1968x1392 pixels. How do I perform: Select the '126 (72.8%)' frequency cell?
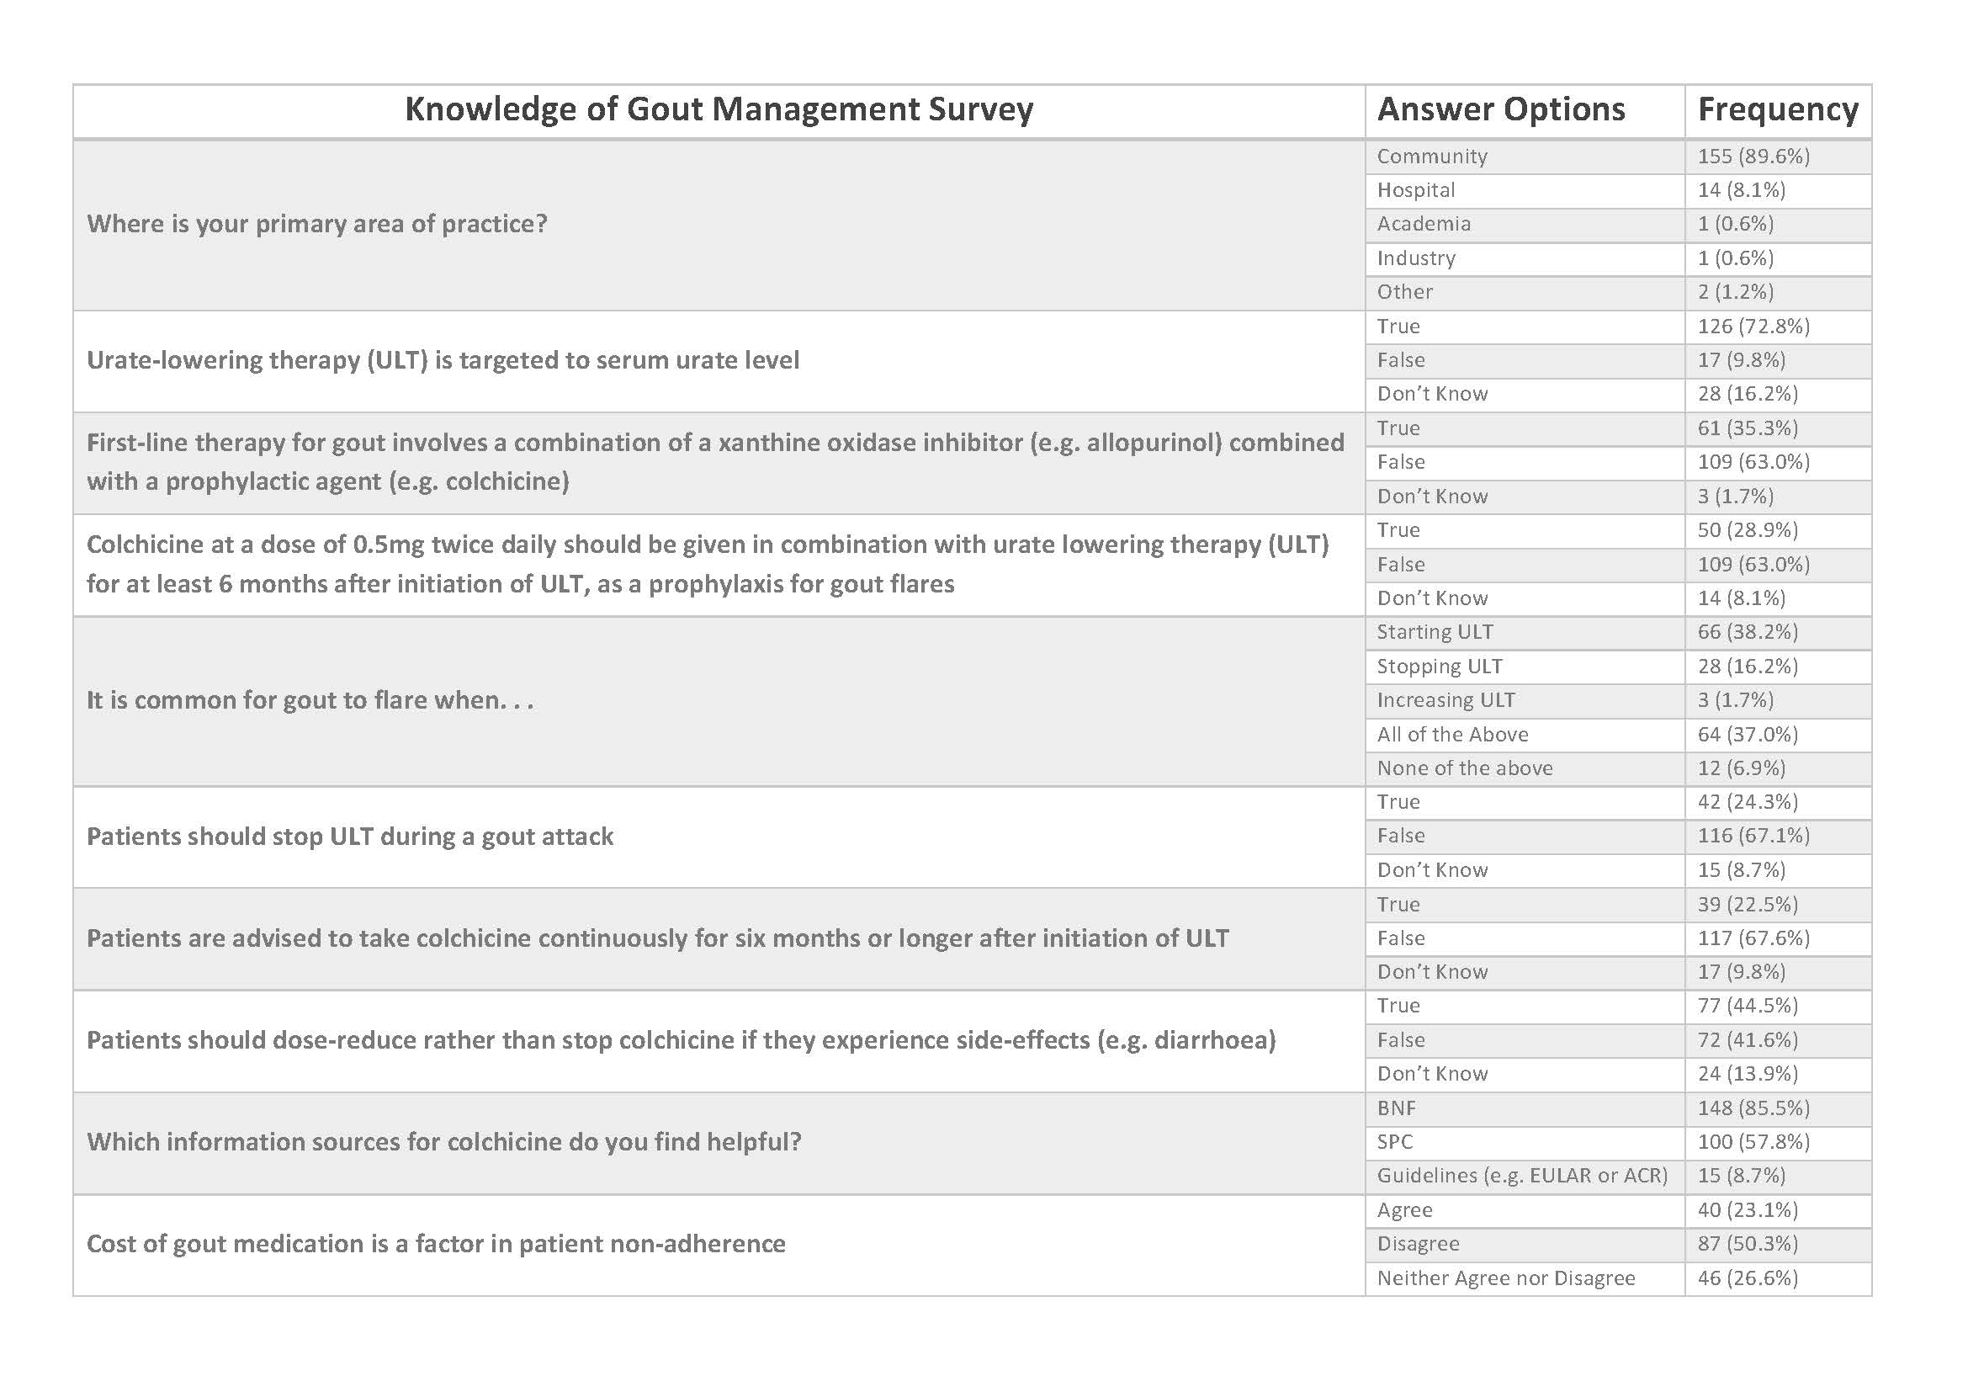(x=1753, y=327)
